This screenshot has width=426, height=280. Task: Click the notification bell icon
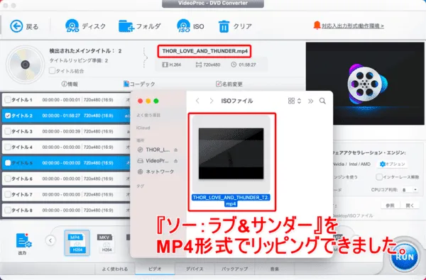[317, 26]
